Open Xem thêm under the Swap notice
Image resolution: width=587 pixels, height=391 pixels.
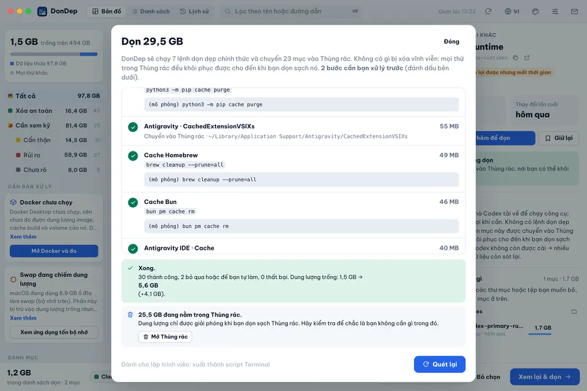[x=23, y=318]
